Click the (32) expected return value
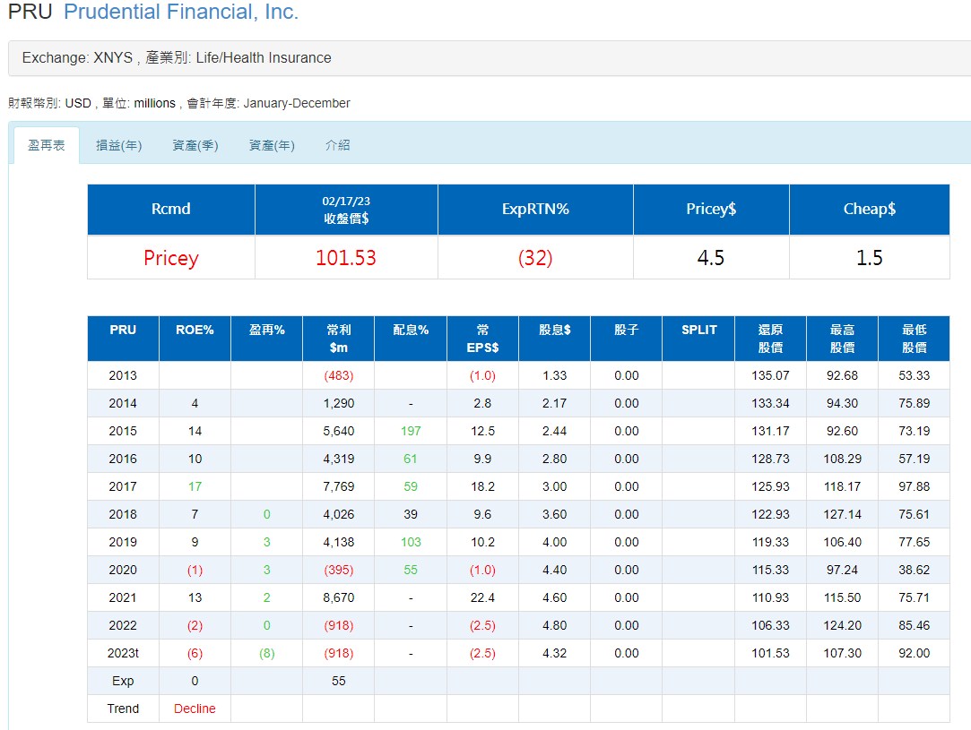Image resolution: width=971 pixels, height=730 pixels. coord(535,258)
